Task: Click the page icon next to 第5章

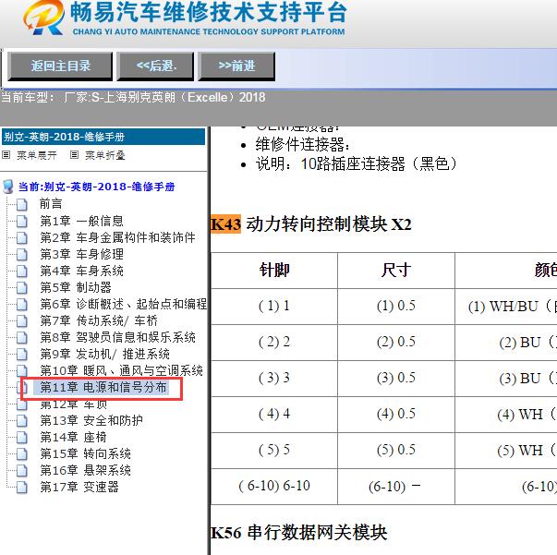Action: pos(22,287)
